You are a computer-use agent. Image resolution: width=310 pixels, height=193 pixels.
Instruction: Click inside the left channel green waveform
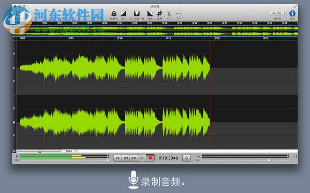pyautogui.click(x=115, y=68)
